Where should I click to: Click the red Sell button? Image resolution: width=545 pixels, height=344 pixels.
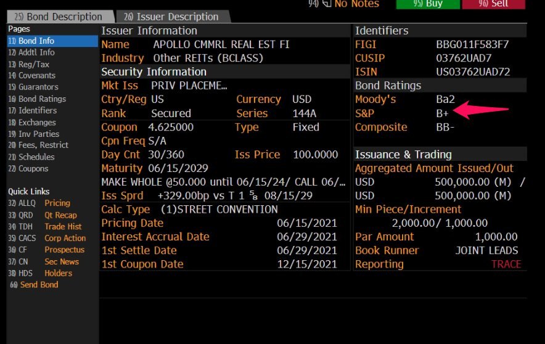pos(494,4)
